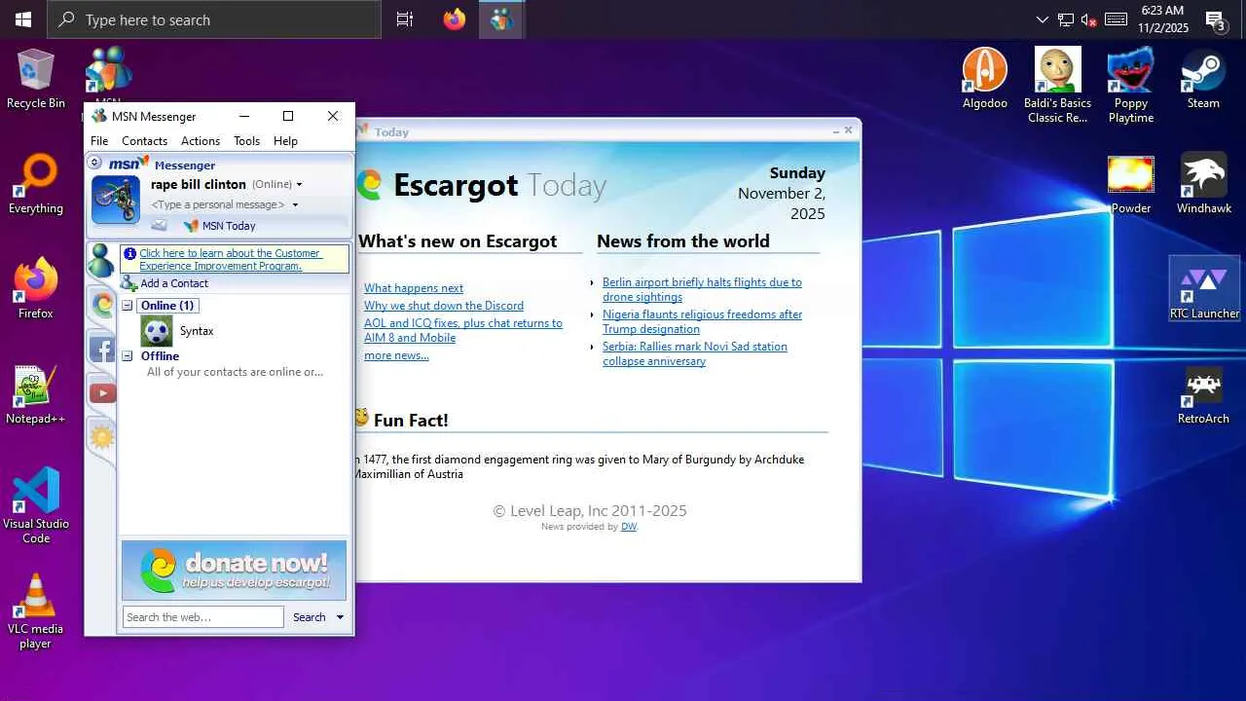
Task: Select the contacts buddy tab icon
Action: point(100,261)
